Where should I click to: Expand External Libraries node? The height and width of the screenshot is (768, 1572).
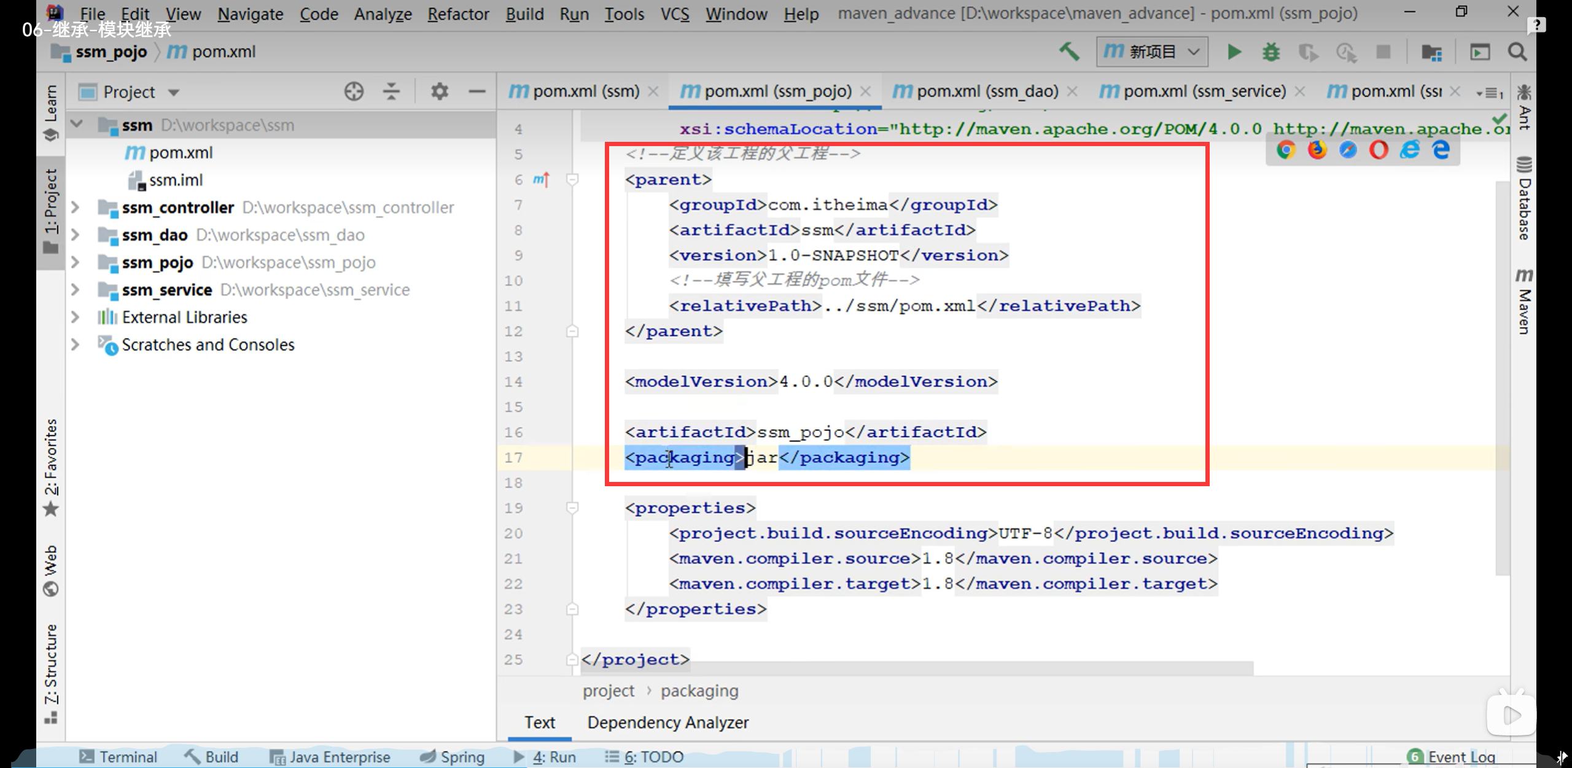coord(76,317)
